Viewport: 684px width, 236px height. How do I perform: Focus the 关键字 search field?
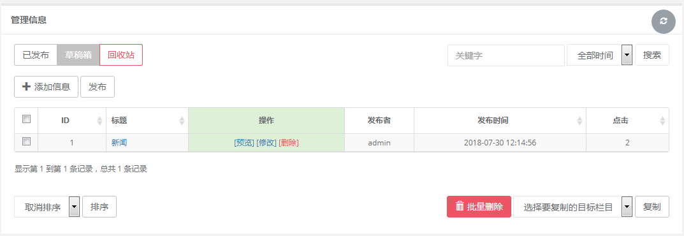pos(506,55)
